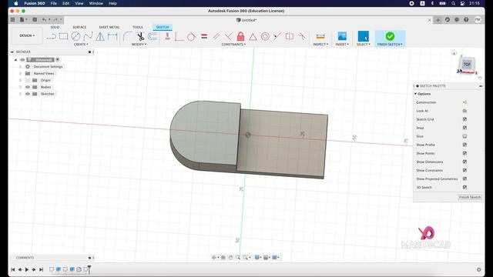
Task: Toggle Show Profile checkbox
Action: point(464,145)
